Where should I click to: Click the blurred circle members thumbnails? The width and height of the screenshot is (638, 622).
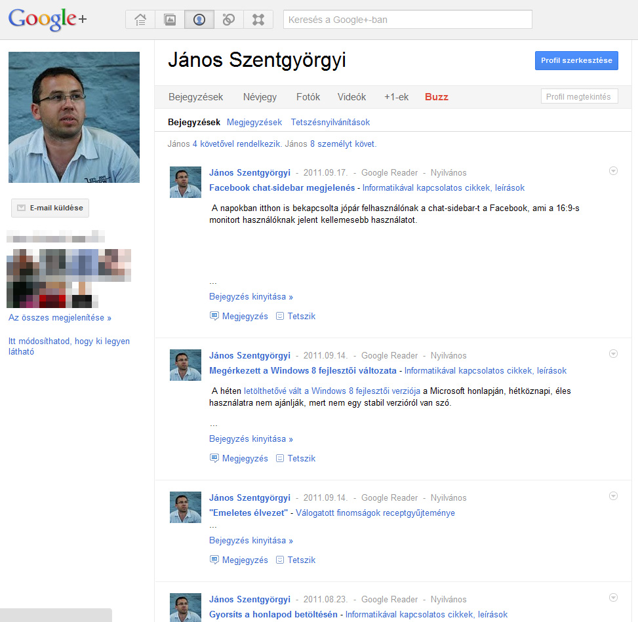coord(69,279)
